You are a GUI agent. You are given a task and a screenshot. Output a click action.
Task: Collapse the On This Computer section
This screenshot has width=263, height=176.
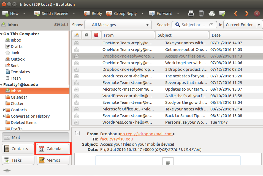2,34
